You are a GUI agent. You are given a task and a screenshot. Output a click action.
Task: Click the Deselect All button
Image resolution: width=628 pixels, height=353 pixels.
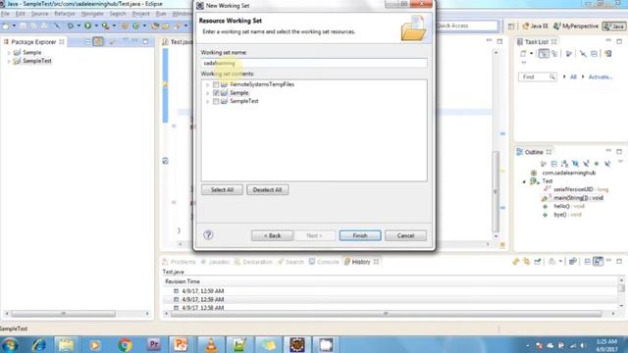point(268,189)
